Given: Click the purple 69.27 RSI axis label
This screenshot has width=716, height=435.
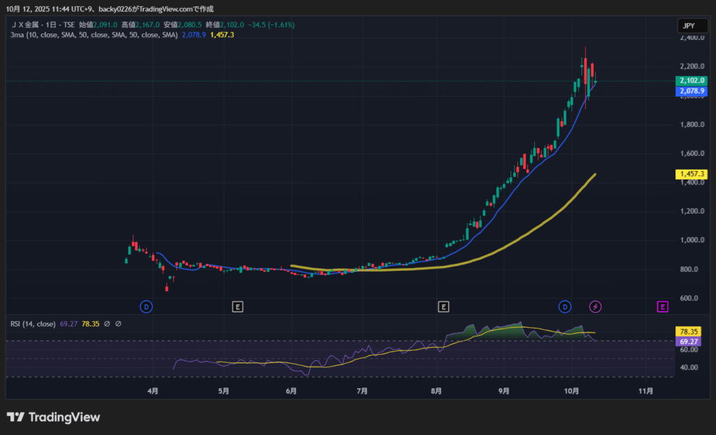Looking at the screenshot, I should coord(688,341).
